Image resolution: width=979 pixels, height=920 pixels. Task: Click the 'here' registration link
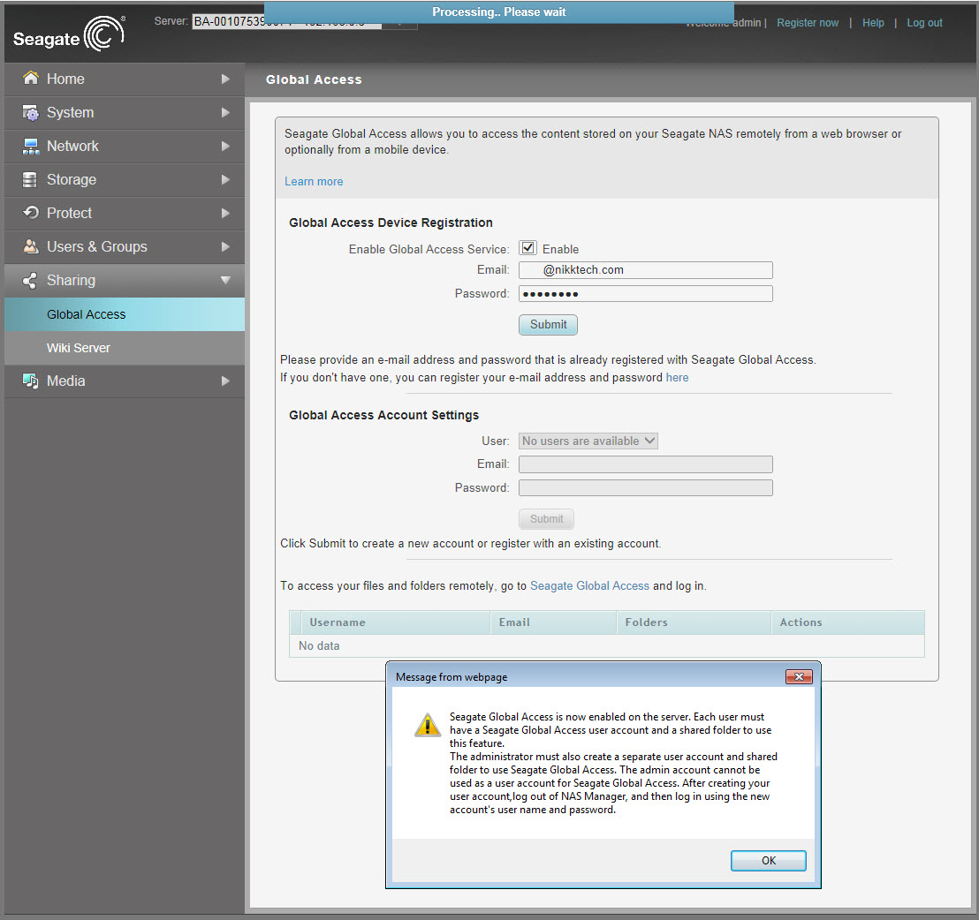click(x=677, y=377)
